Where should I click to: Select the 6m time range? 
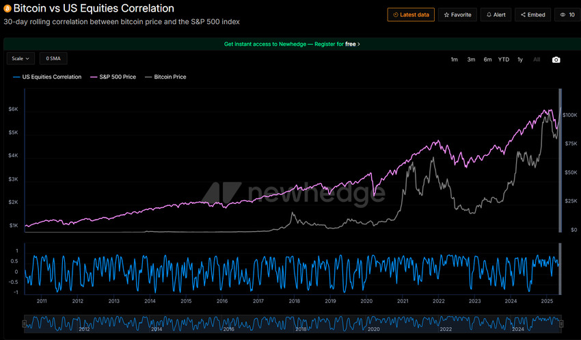487,60
